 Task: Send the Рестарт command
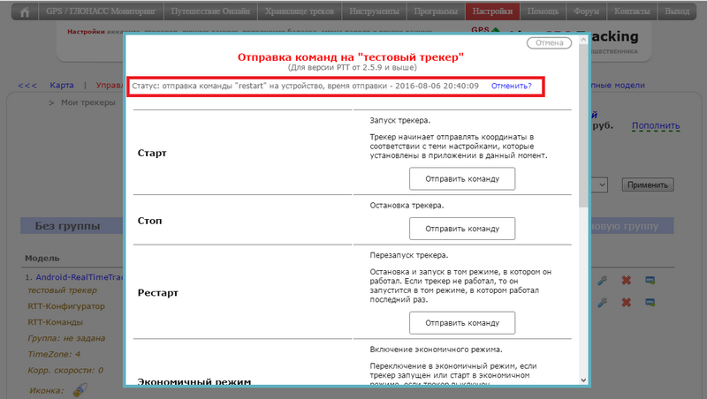pyautogui.click(x=462, y=323)
